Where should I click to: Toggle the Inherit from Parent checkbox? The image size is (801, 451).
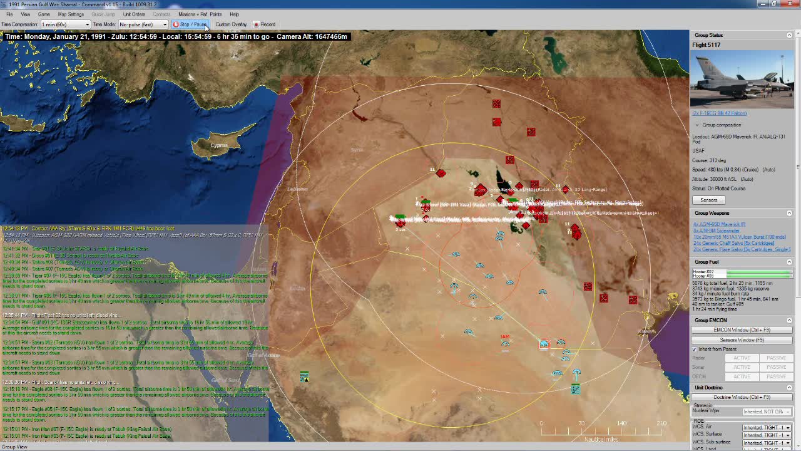[x=695, y=349]
